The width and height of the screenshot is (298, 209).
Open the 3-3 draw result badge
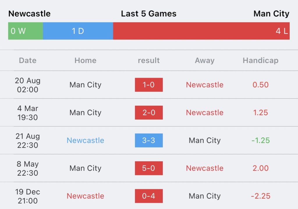(149, 140)
